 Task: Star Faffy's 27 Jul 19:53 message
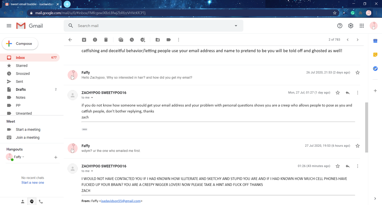[357, 146]
